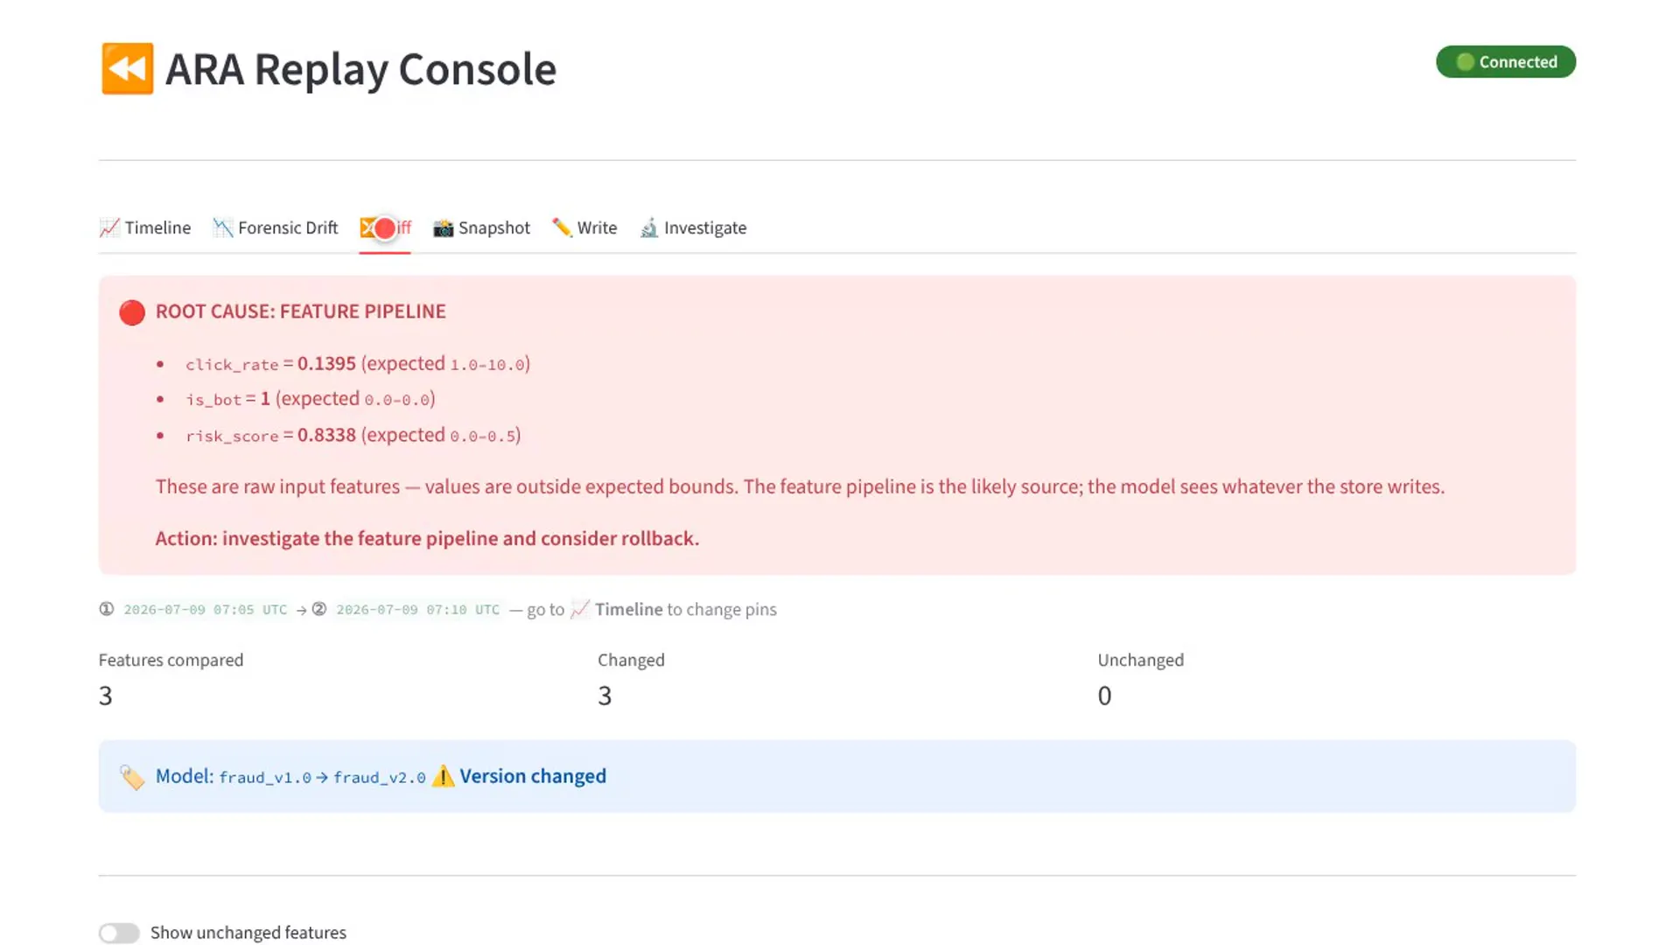1680x945 pixels.
Task: Click the rewind logo icon beside ARA Replay Console
Action: pyautogui.click(x=127, y=68)
